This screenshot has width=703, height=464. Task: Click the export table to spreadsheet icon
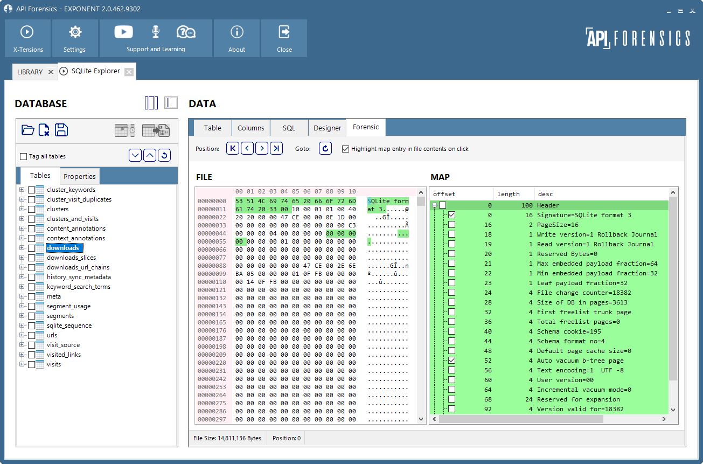pos(156,130)
